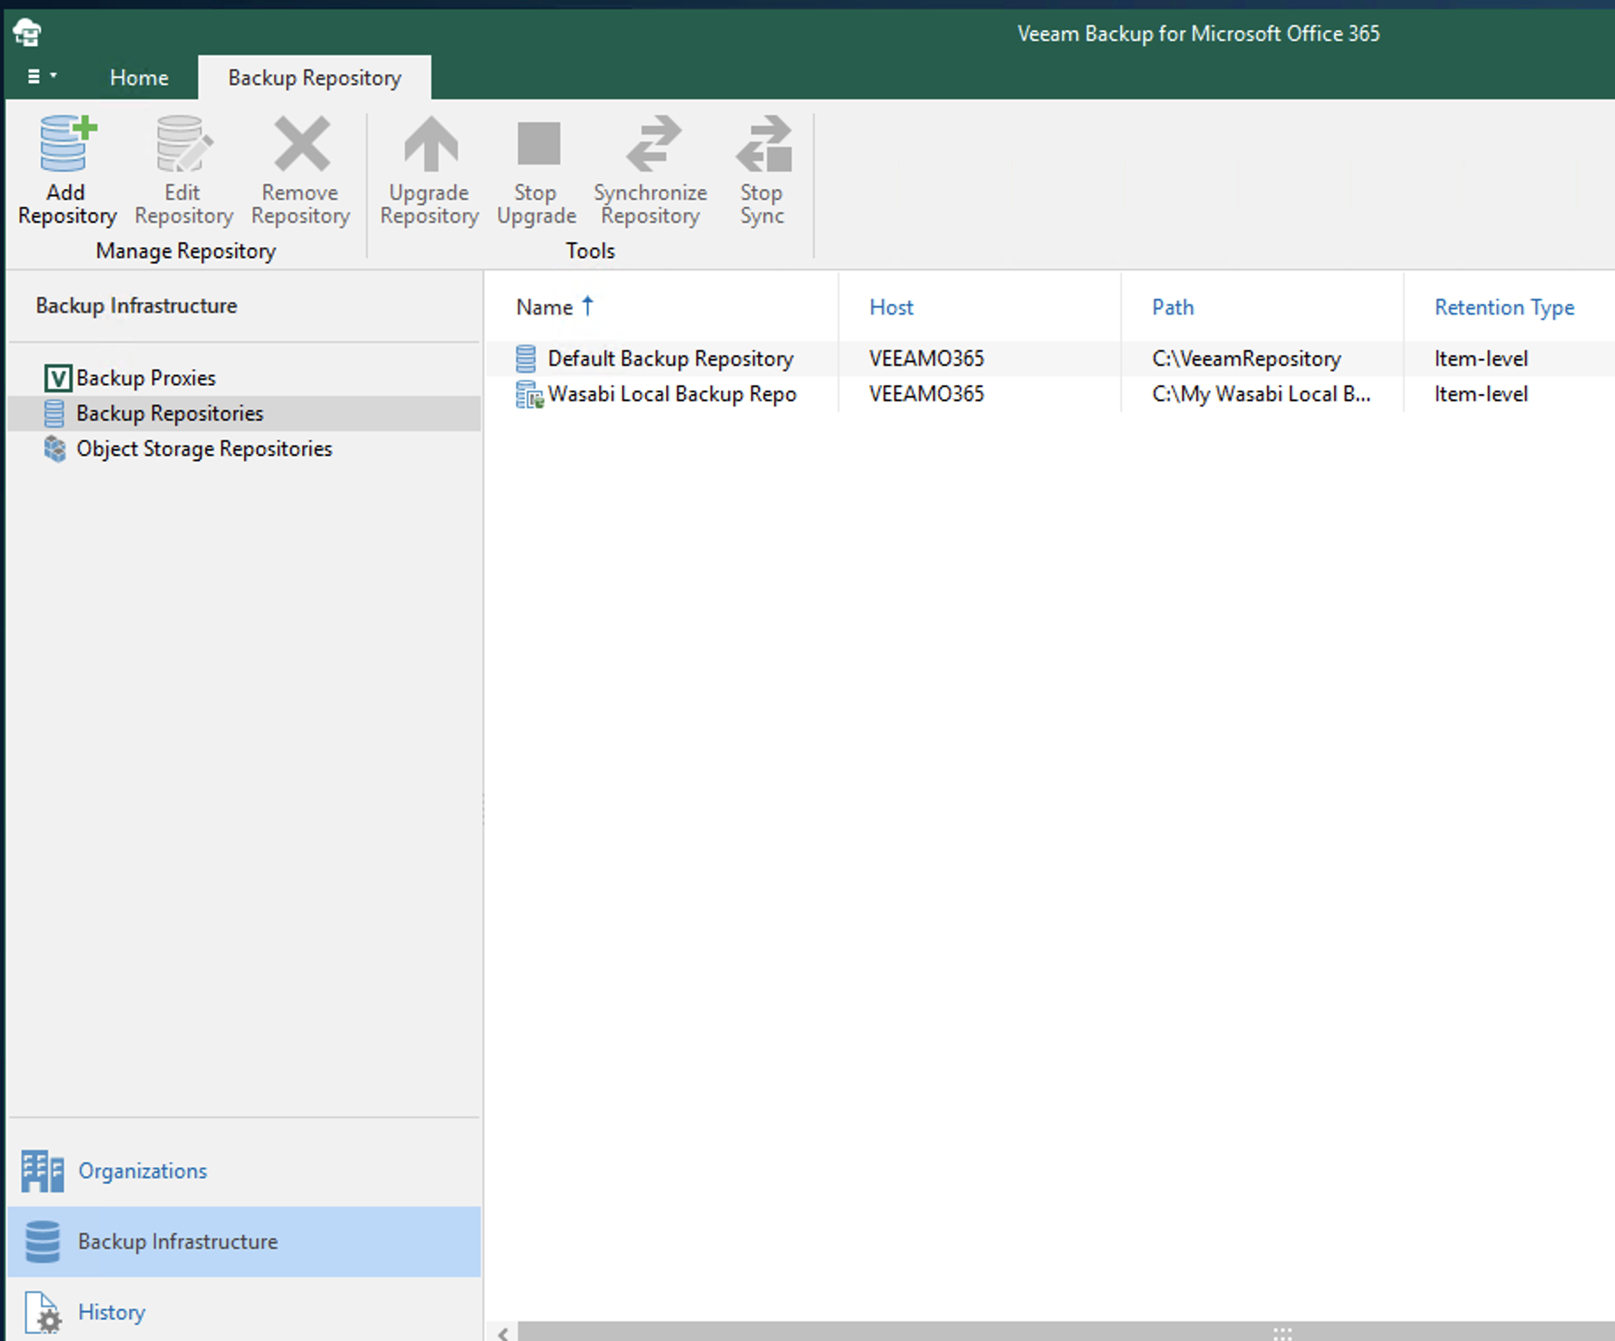Click the Veeam application logo icon
This screenshot has width=1615, height=1341.
[27, 33]
